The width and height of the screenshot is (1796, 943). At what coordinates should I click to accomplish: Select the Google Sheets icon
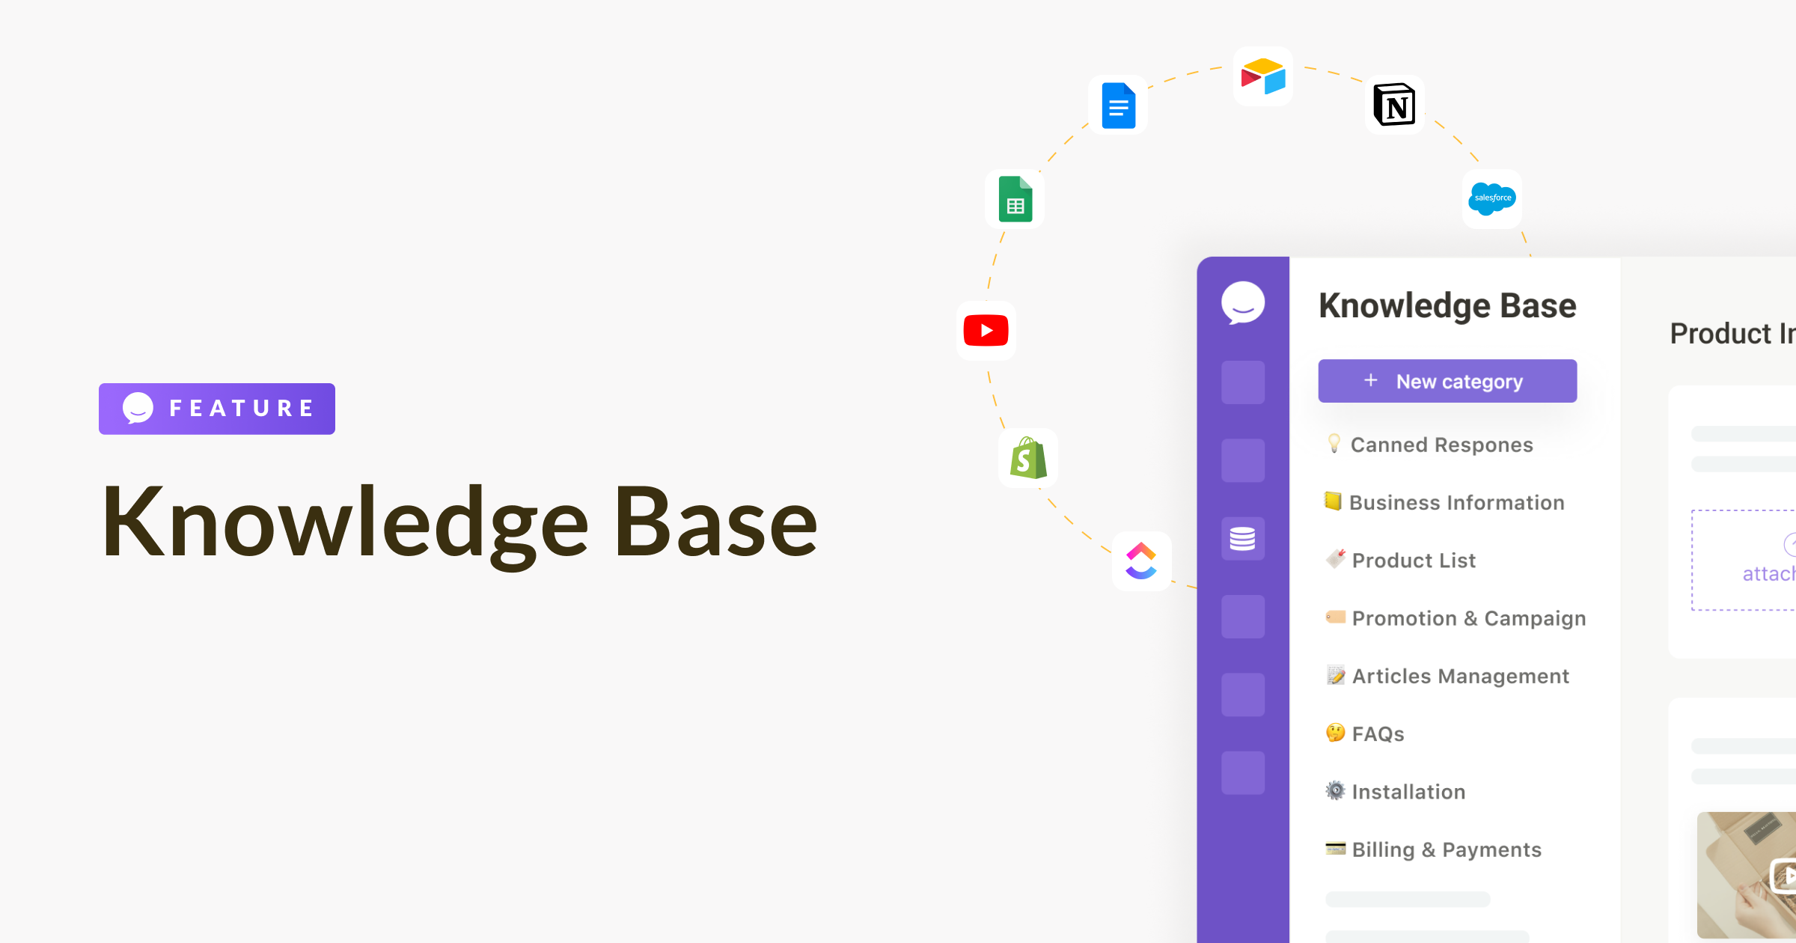1017,203
